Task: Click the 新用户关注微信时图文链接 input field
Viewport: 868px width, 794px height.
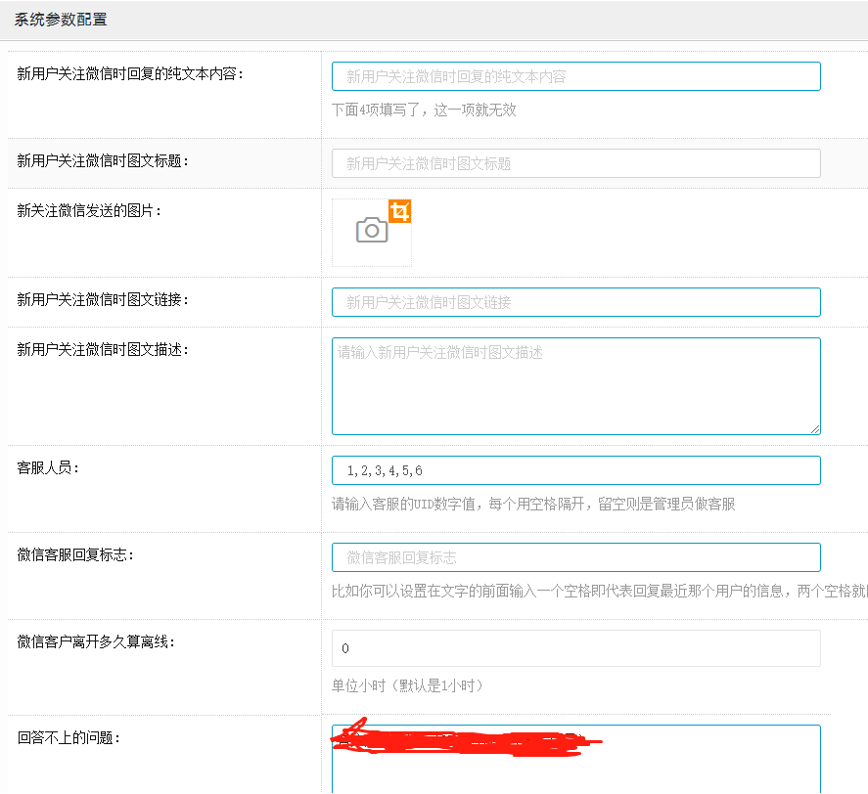Action: 575,302
